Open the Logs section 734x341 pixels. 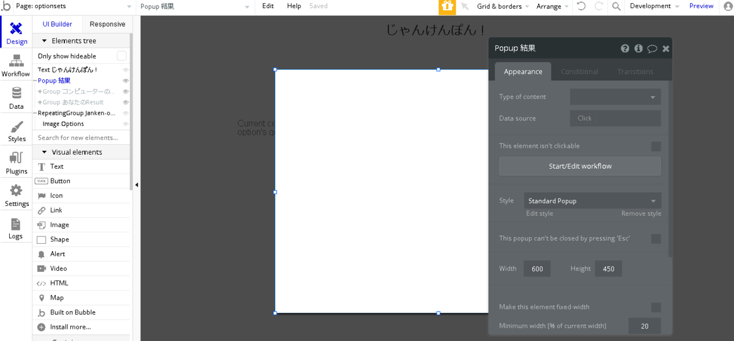click(x=16, y=228)
